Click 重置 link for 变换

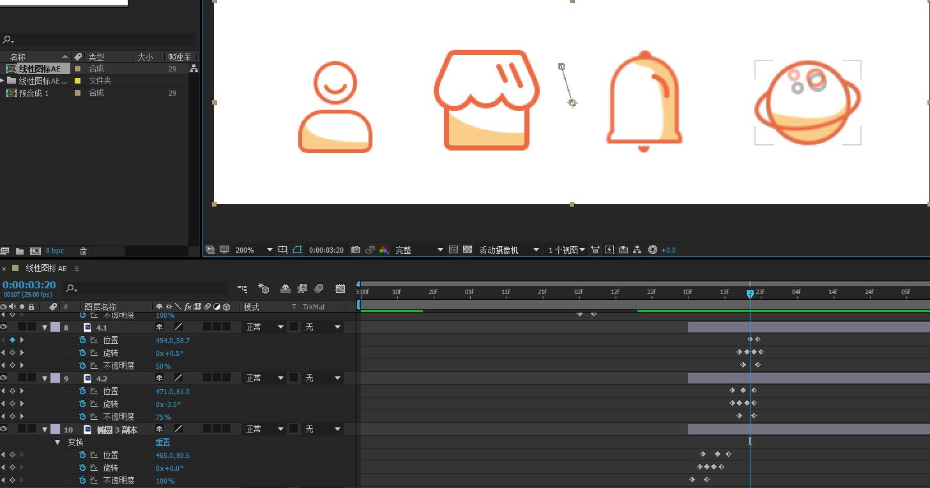coord(163,442)
